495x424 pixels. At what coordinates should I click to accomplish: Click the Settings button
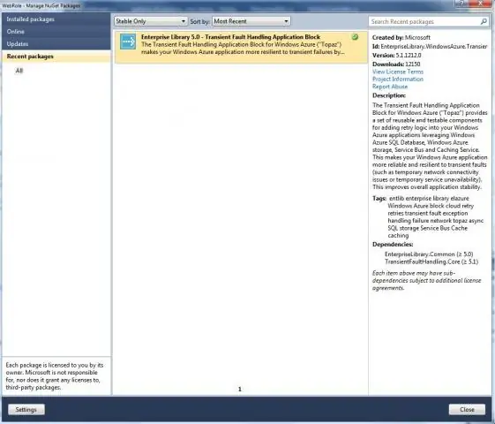click(26, 410)
